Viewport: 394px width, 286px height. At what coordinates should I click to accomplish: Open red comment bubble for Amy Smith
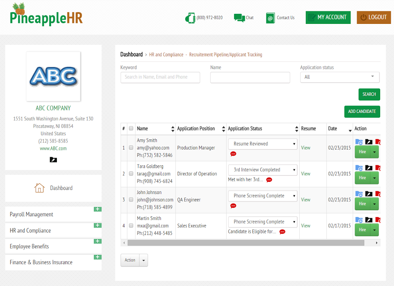tap(233, 154)
